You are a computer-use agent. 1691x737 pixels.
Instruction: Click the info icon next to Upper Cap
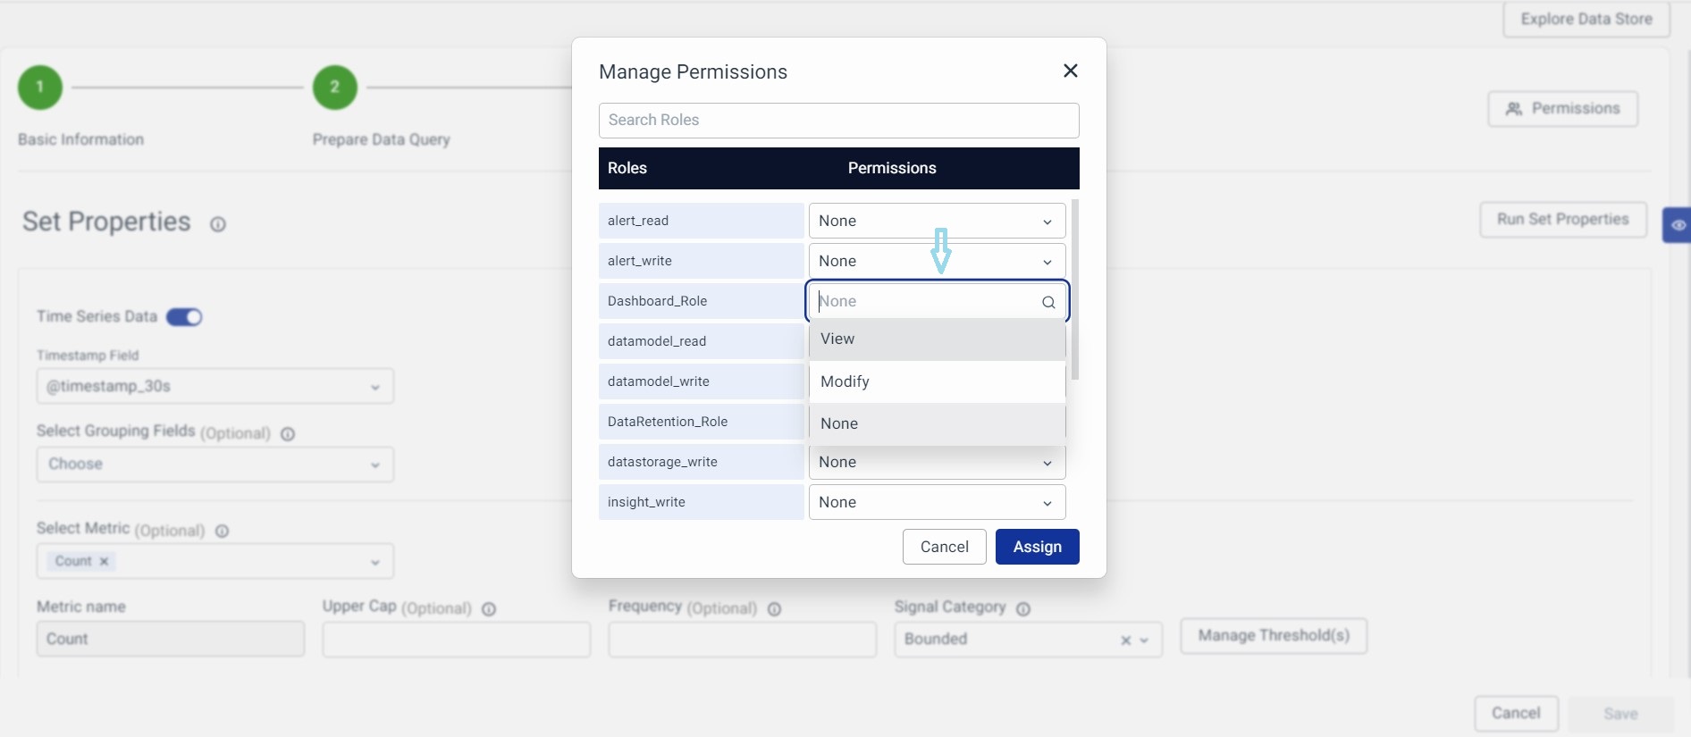pos(489,609)
